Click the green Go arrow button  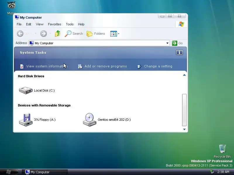(174, 43)
